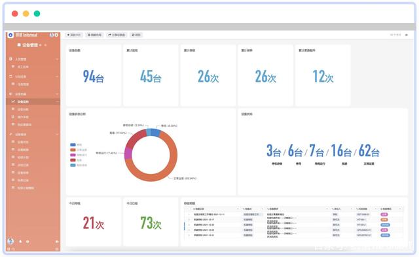Click the red 21次 today pending card

[x=93, y=222]
